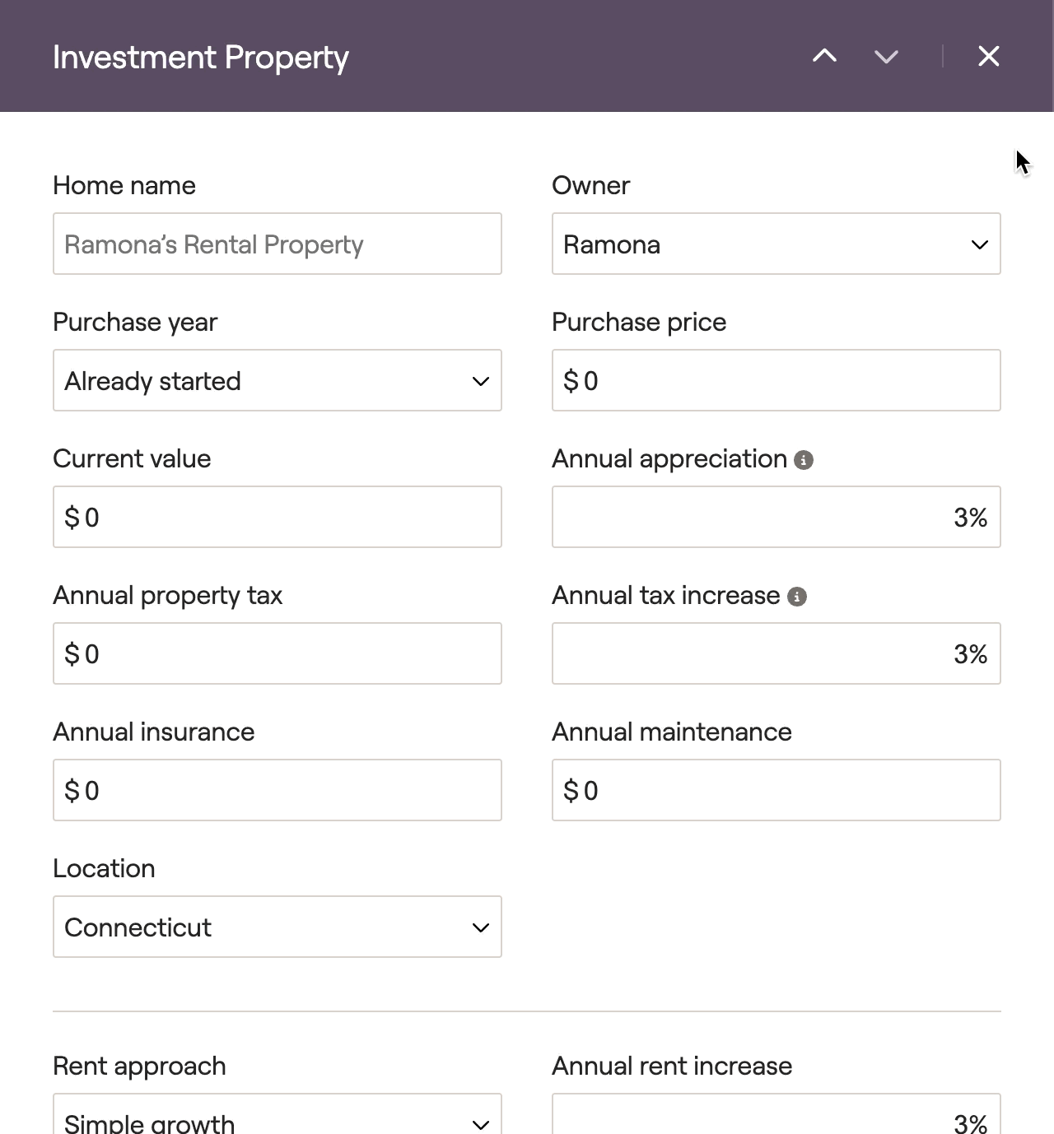Screen dimensions: 1054x1134
Task: Focus the Annual maintenance field
Action: [776, 791]
